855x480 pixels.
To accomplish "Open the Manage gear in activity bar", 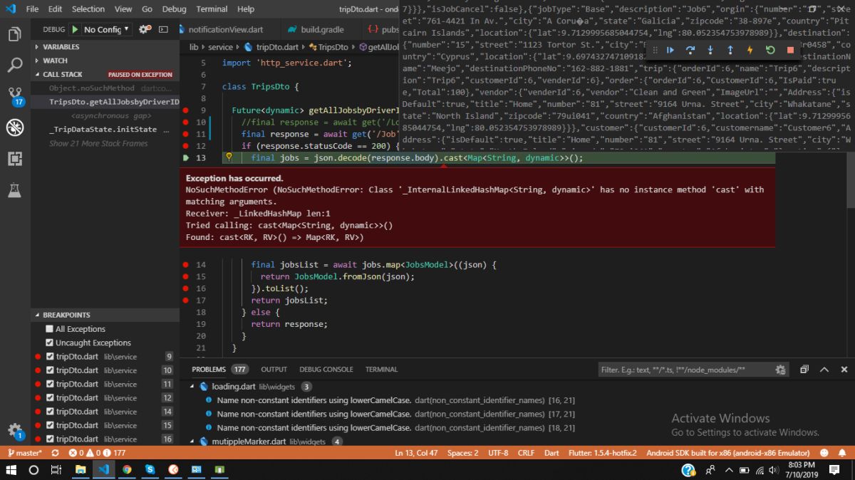I will pos(15,430).
